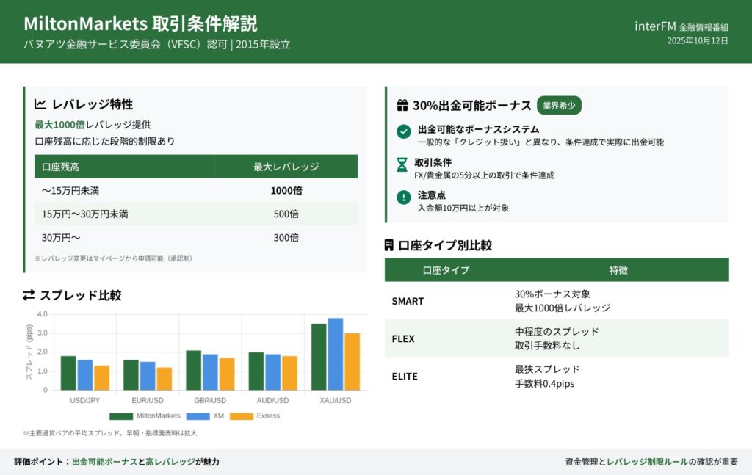The width and height of the screenshot is (752, 475).
Task: Select the SMART account type row
Action: 556,301
